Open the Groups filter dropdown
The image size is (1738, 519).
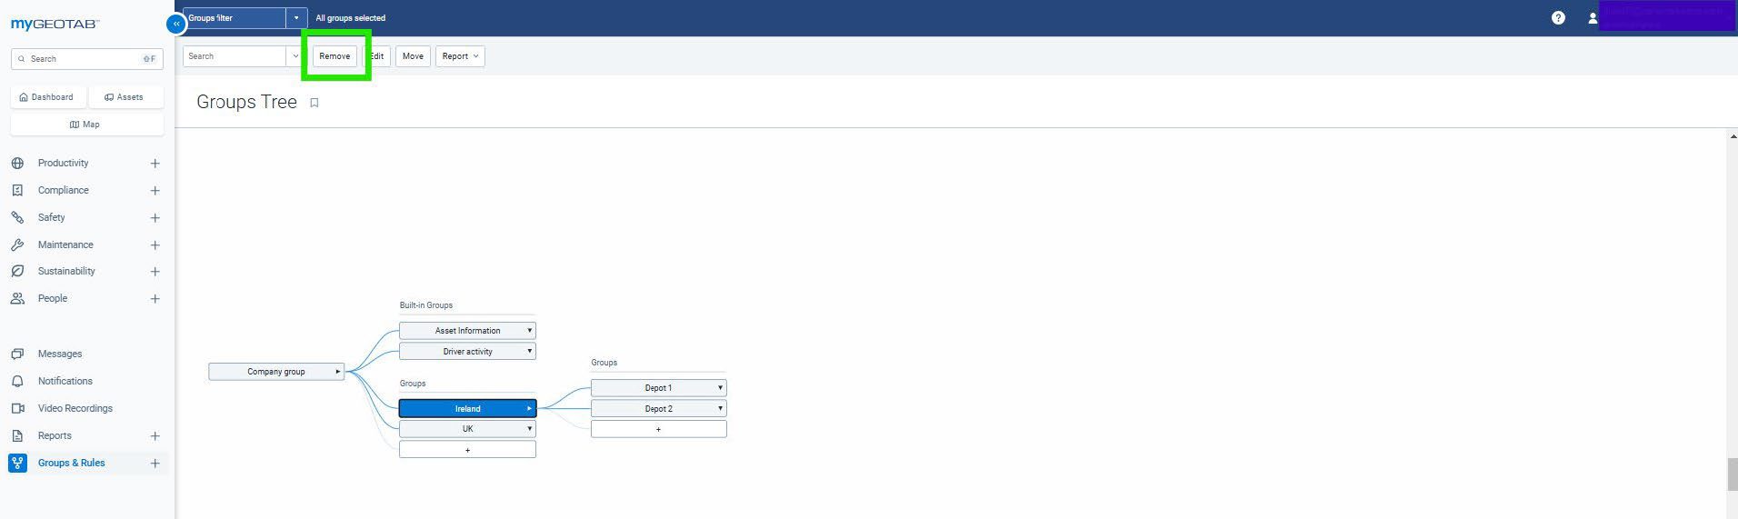(x=296, y=18)
